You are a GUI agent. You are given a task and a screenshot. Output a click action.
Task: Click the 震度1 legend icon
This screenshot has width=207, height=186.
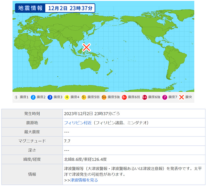[x=16, y=97]
